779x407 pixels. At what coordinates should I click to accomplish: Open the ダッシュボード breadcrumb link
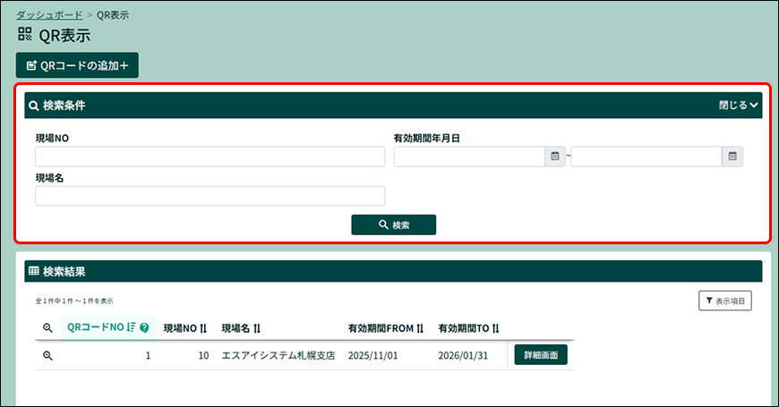pyautogui.click(x=49, y=15)
